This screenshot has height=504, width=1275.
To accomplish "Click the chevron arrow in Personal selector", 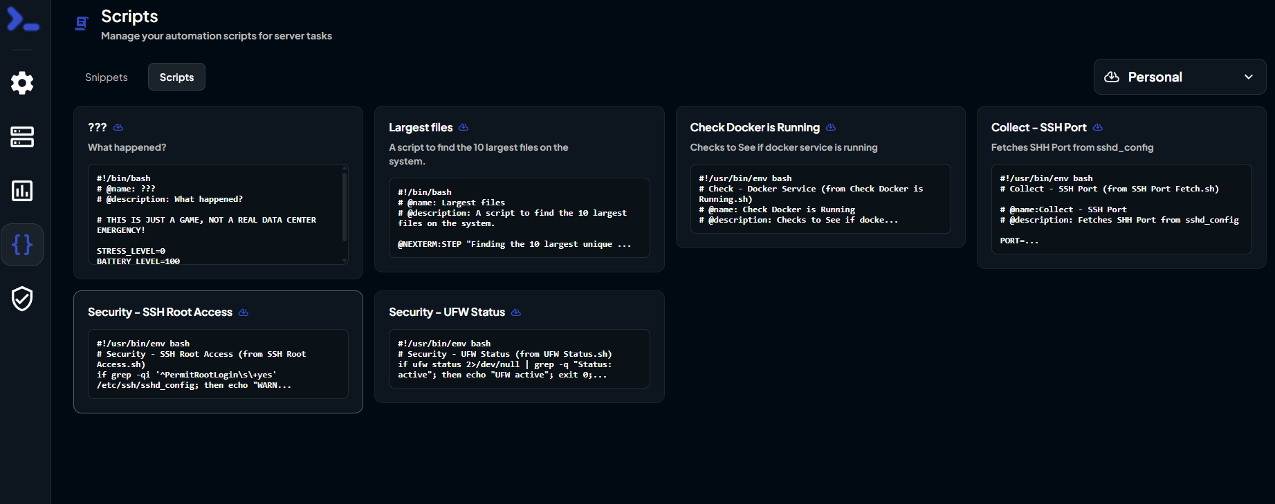I will [x=1248, y=77].
